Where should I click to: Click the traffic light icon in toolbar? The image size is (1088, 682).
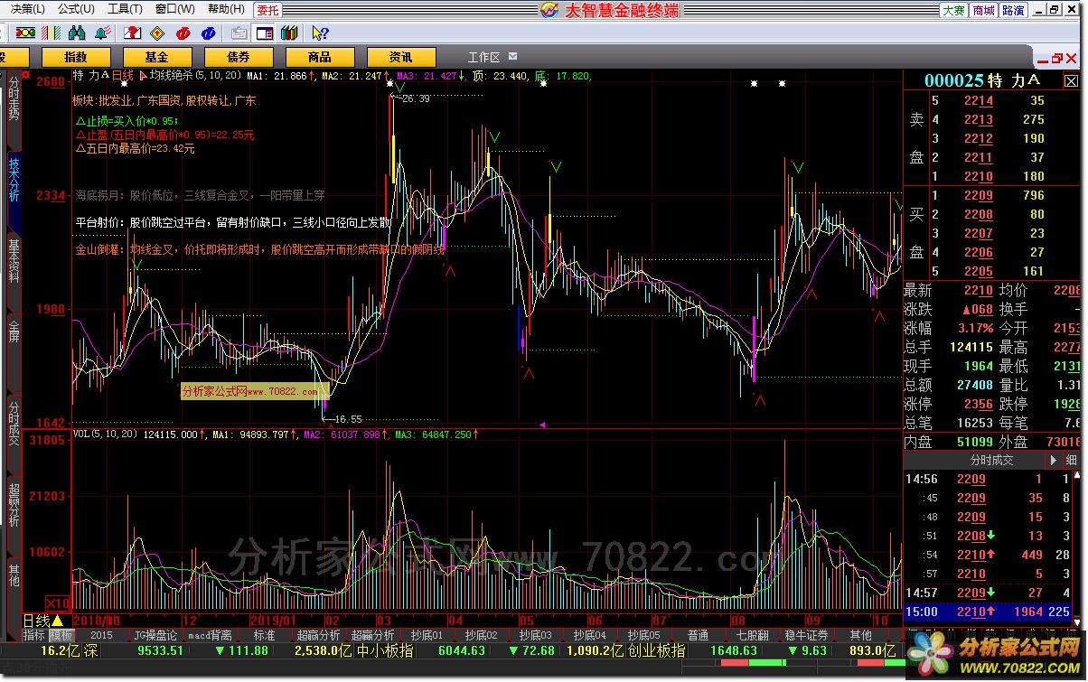pyautogui.click(x=25, y=33)
